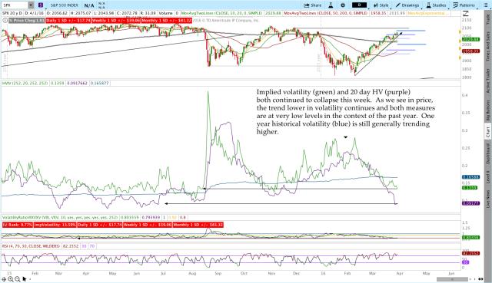Open the Big Buttons sidebar tab

(x=488, y=110)
